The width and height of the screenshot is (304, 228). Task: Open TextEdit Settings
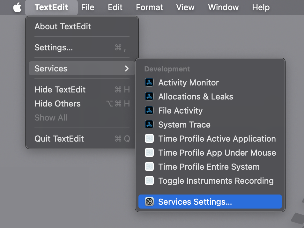click(54, 48)
